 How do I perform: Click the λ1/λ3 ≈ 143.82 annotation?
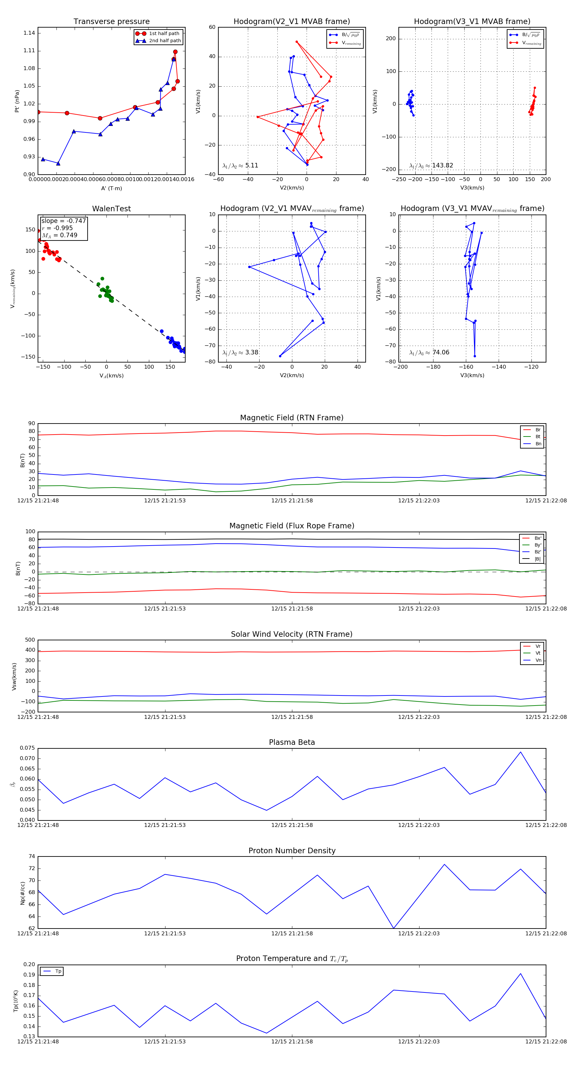[431, 166]
